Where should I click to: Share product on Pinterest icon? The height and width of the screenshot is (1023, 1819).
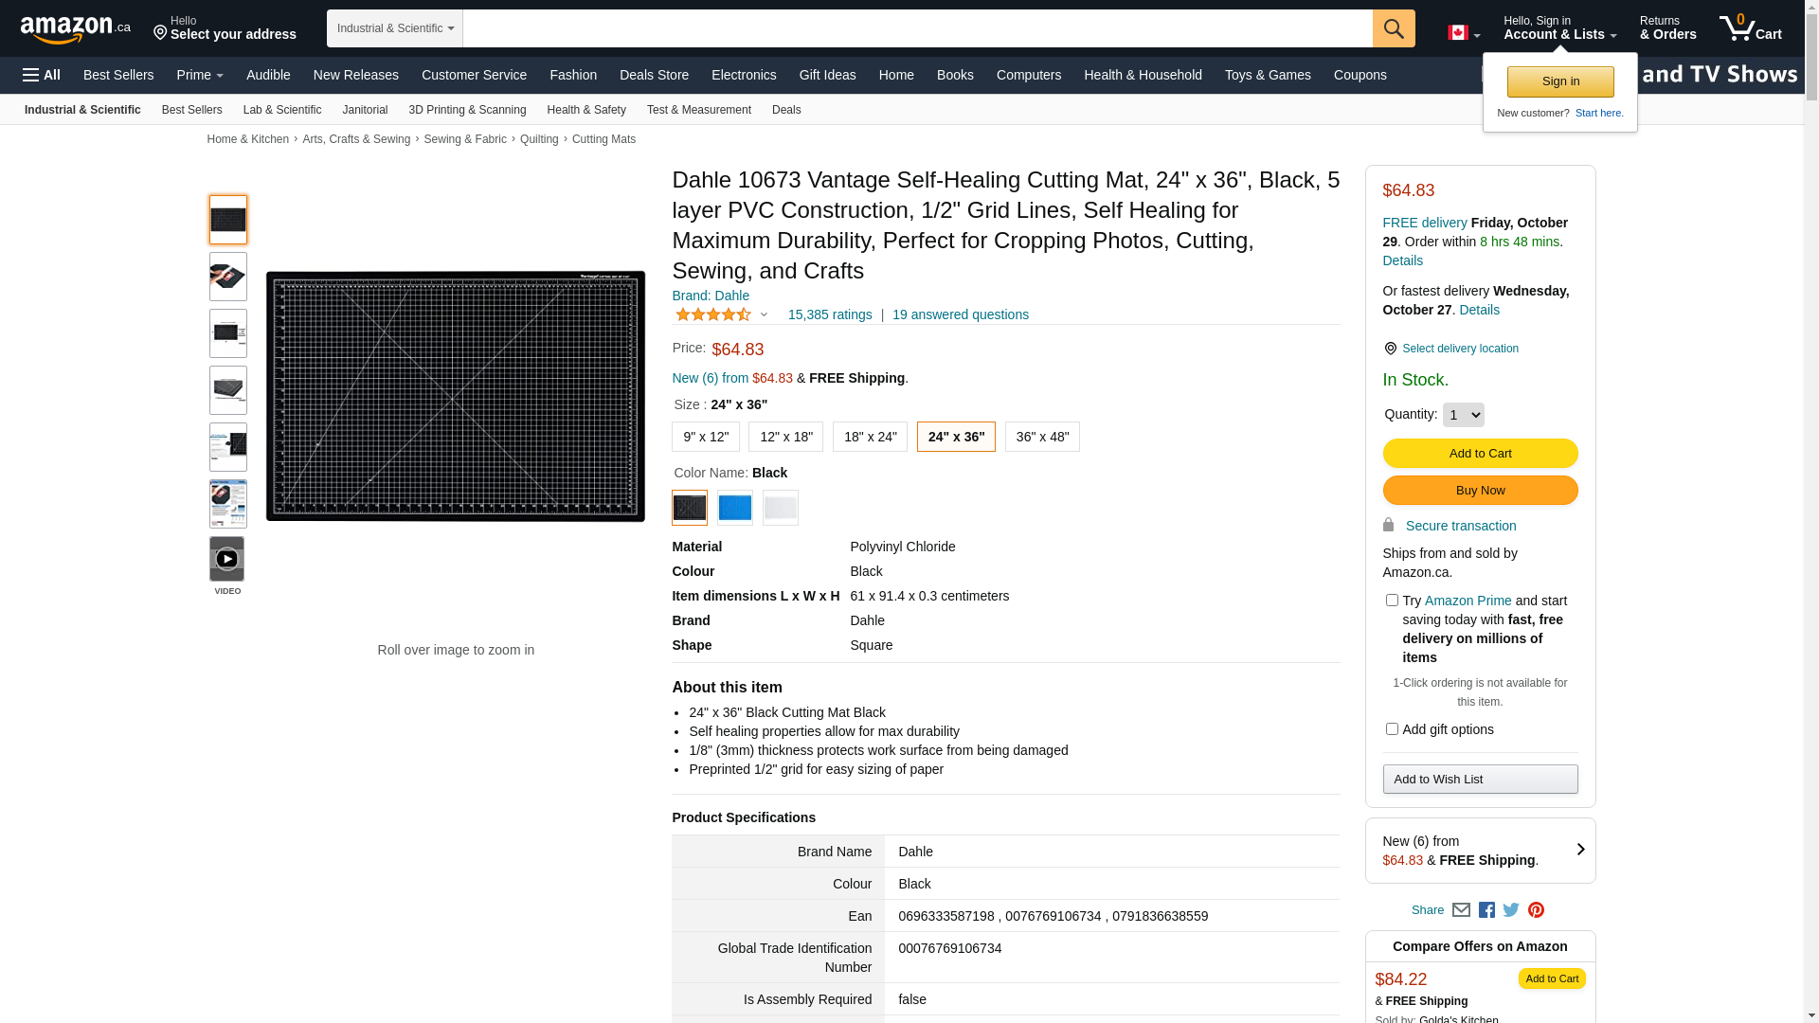1536,910
